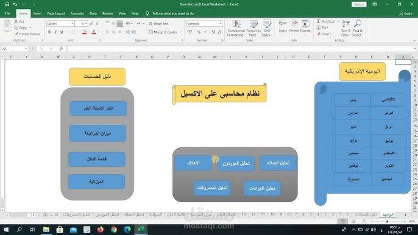Click the Undo icon in quick access
The width and height of the screenshot is (418, 235).
[15, 4]
